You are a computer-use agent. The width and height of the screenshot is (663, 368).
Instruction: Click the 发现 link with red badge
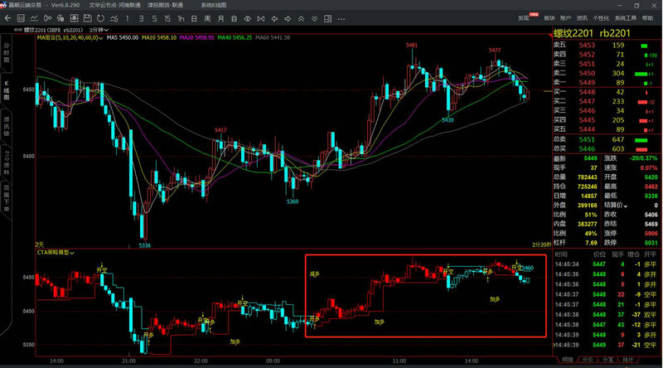(x=525, y=17)
